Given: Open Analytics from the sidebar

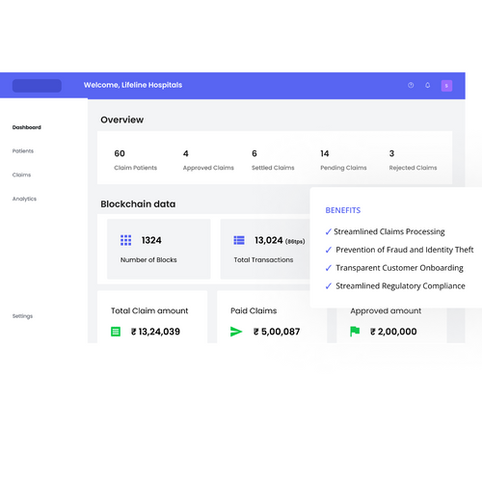Looking at the screenshot, I should click(x=24, y=199).
